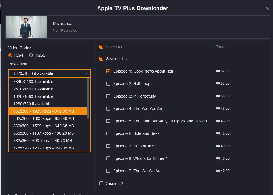Toggle the Select All checkbox
273x195 pixels.
(x=101, y=47)
